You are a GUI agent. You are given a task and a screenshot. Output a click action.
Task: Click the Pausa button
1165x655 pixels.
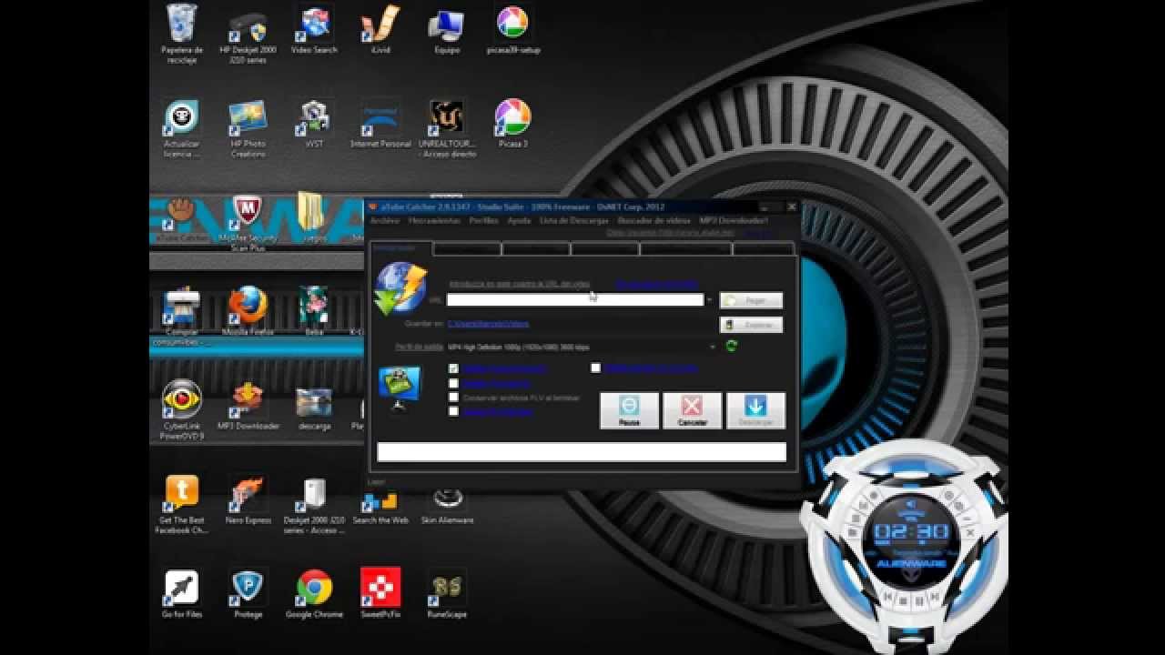tap(629, 410)
